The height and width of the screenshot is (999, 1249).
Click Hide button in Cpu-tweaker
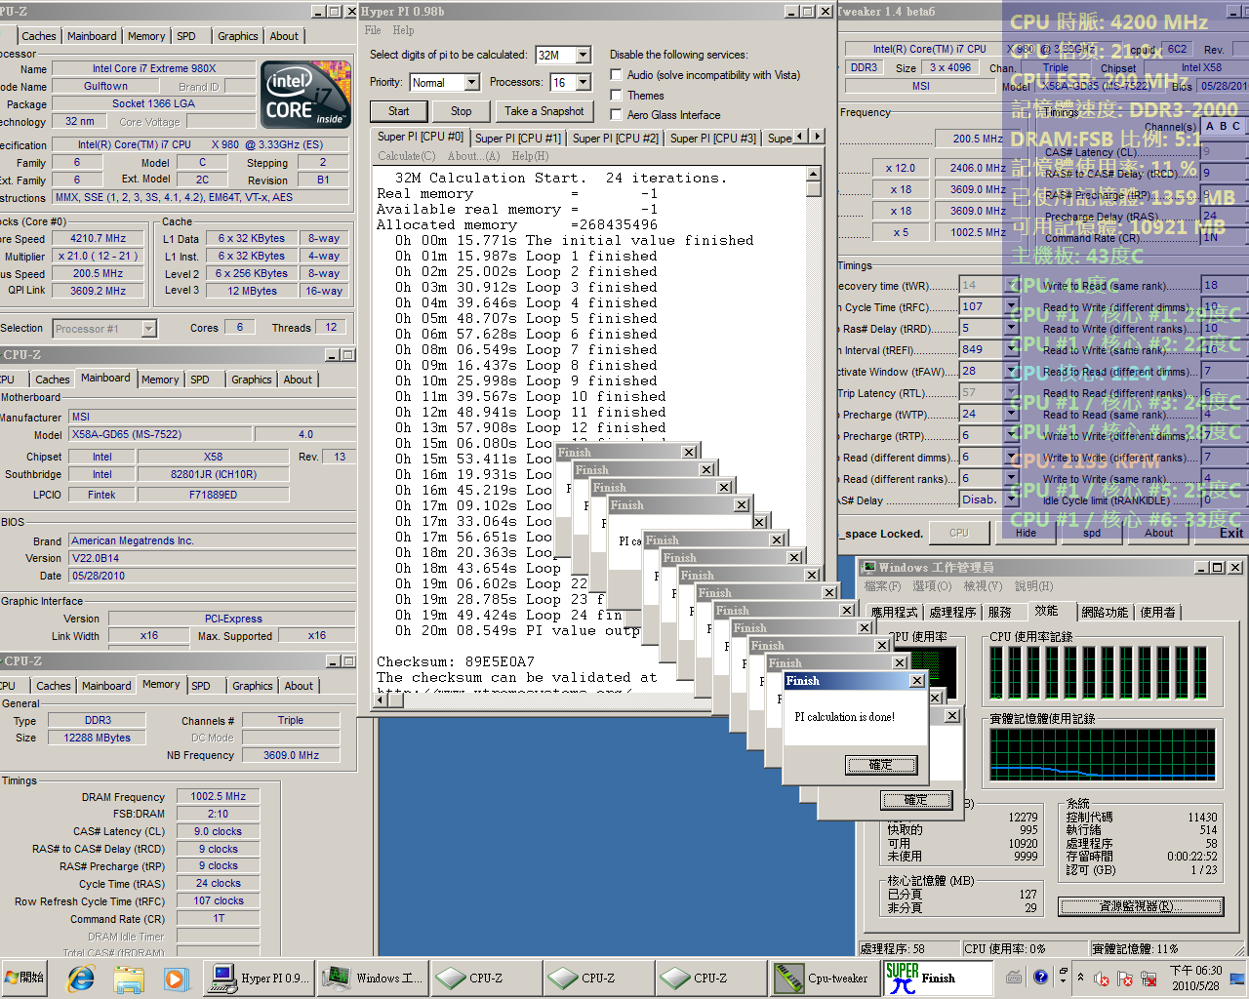(1026, 533)
